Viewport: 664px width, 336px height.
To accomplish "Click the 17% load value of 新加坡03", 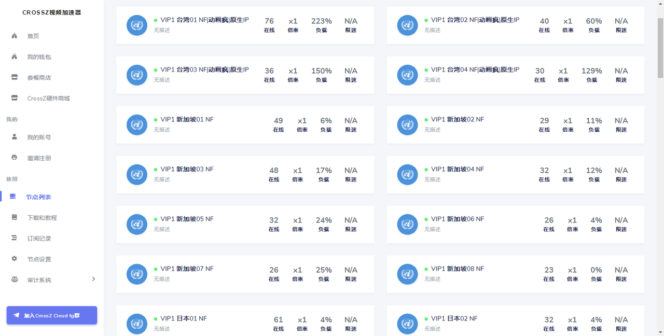I will [x=324, y=171].
